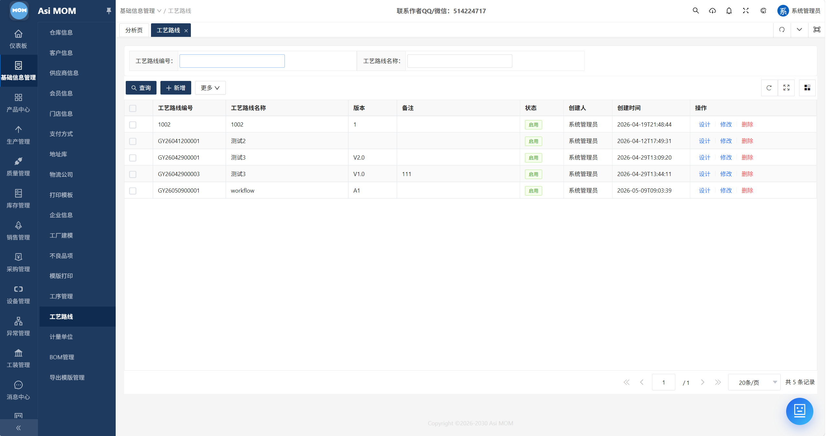Go to last page double-right arrow
The image size is (826, 436).
pyautogui.click(x=718, y=382)
